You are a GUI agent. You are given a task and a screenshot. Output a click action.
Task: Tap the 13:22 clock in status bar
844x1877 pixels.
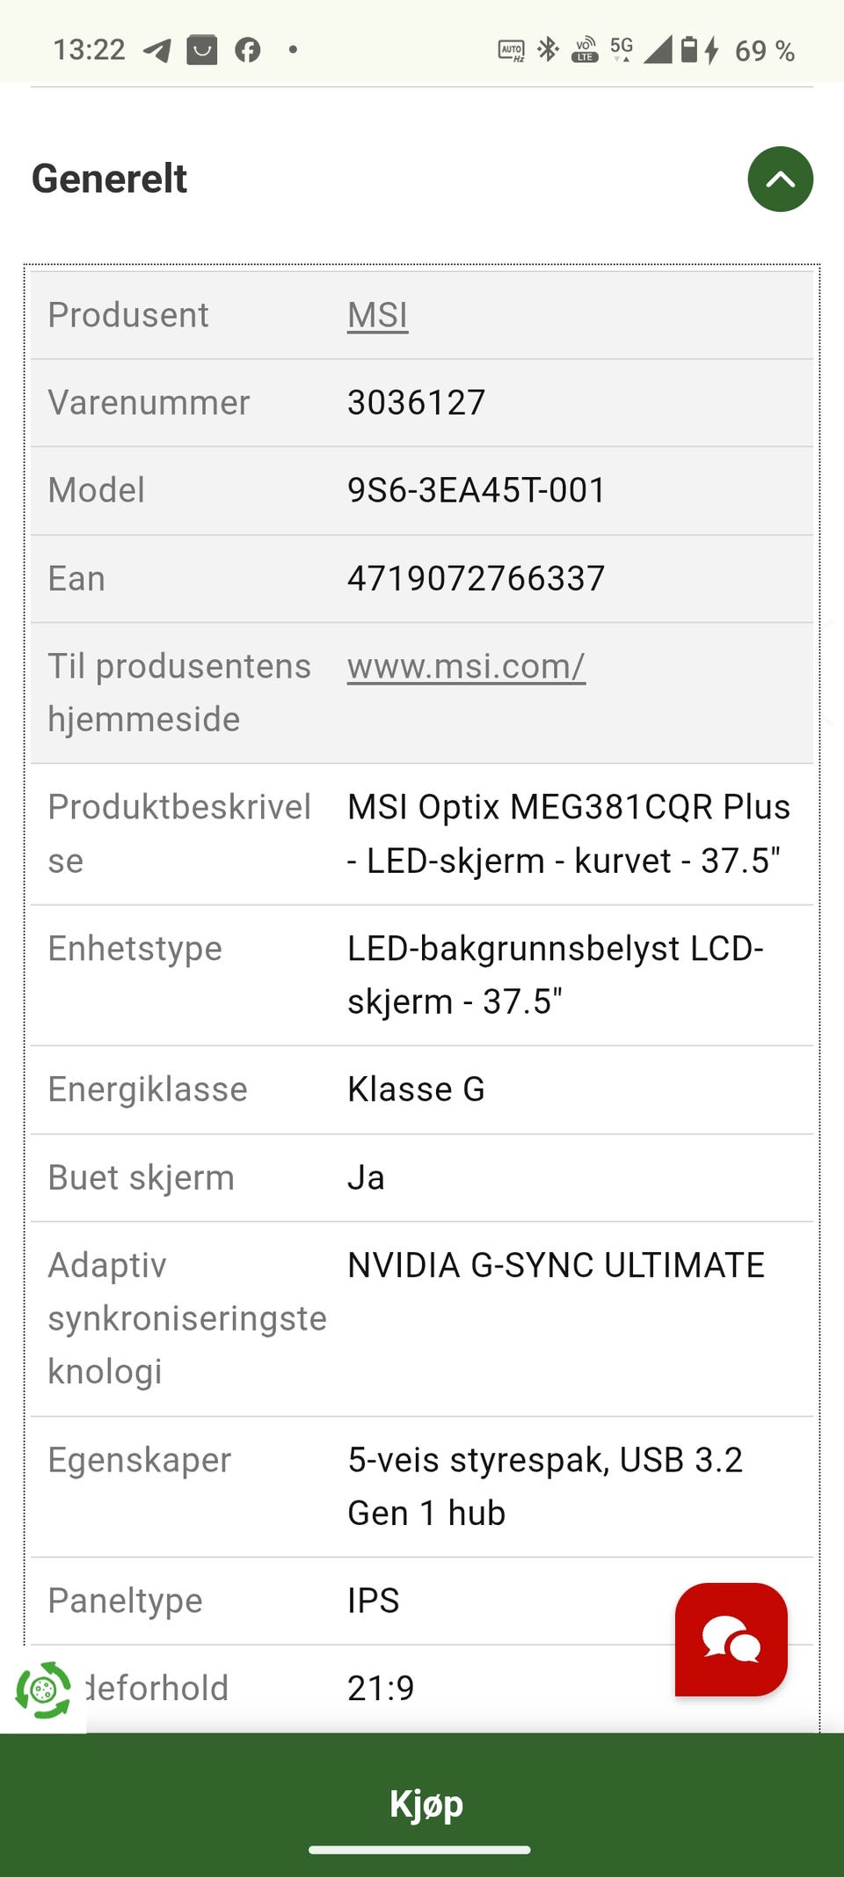tap(89, 50)
